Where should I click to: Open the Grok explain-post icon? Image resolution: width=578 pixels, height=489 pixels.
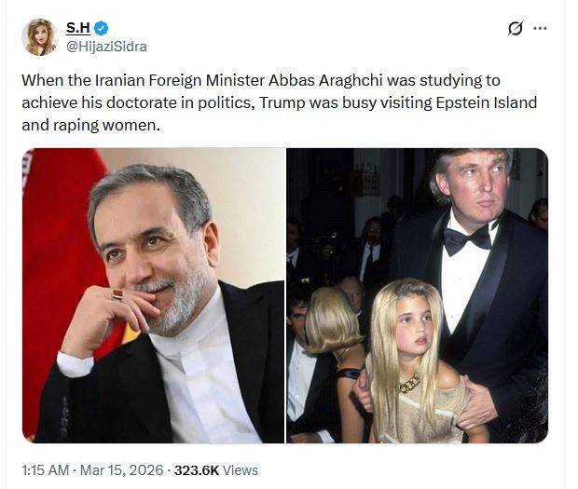click(515, 28)
